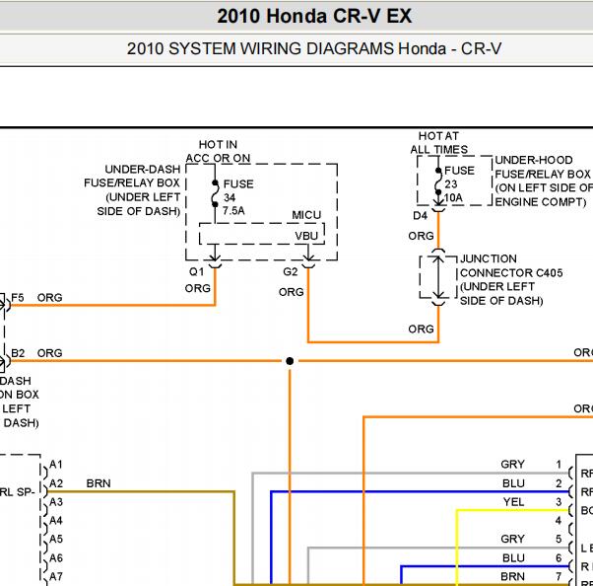Click the "GRY" label at pin 5
593x586 pixels.
point(512,539)
